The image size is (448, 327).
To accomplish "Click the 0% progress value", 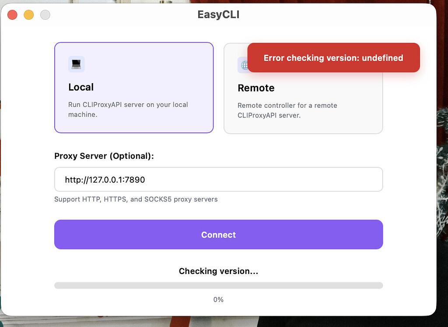I will click(219, 299).
